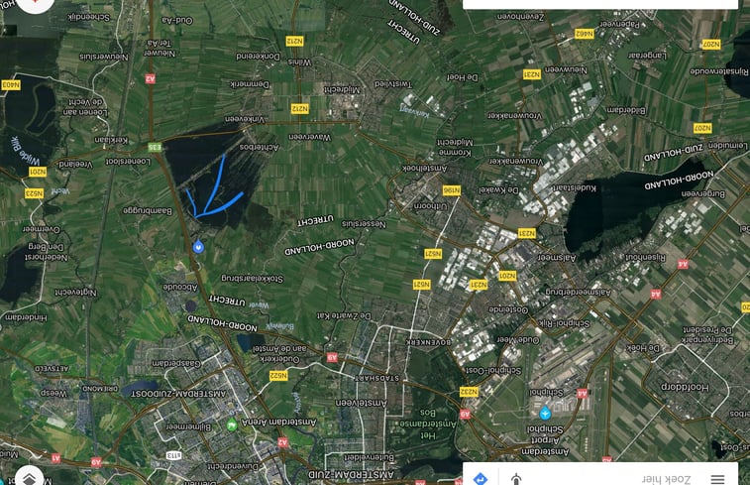Select the yellow N212 shield near Wilnis

click(x=294, y=42)
